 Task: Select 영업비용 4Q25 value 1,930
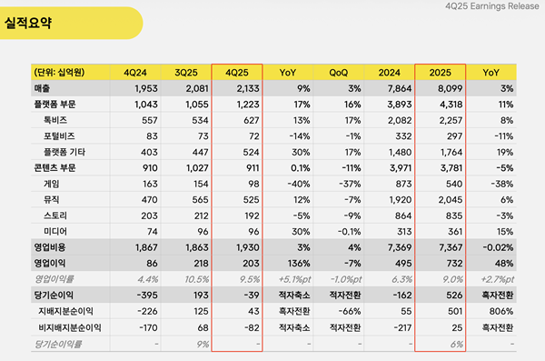[x=248, y=247]
